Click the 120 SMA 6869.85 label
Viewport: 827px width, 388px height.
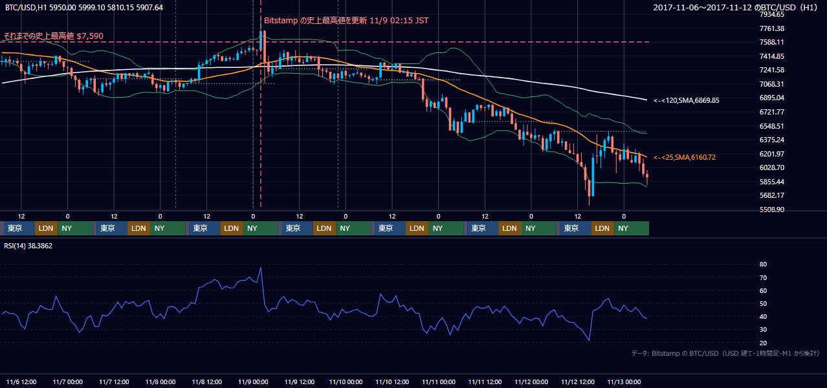687,100
